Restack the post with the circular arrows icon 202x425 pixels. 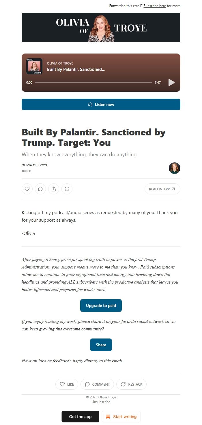pos(67,189)
